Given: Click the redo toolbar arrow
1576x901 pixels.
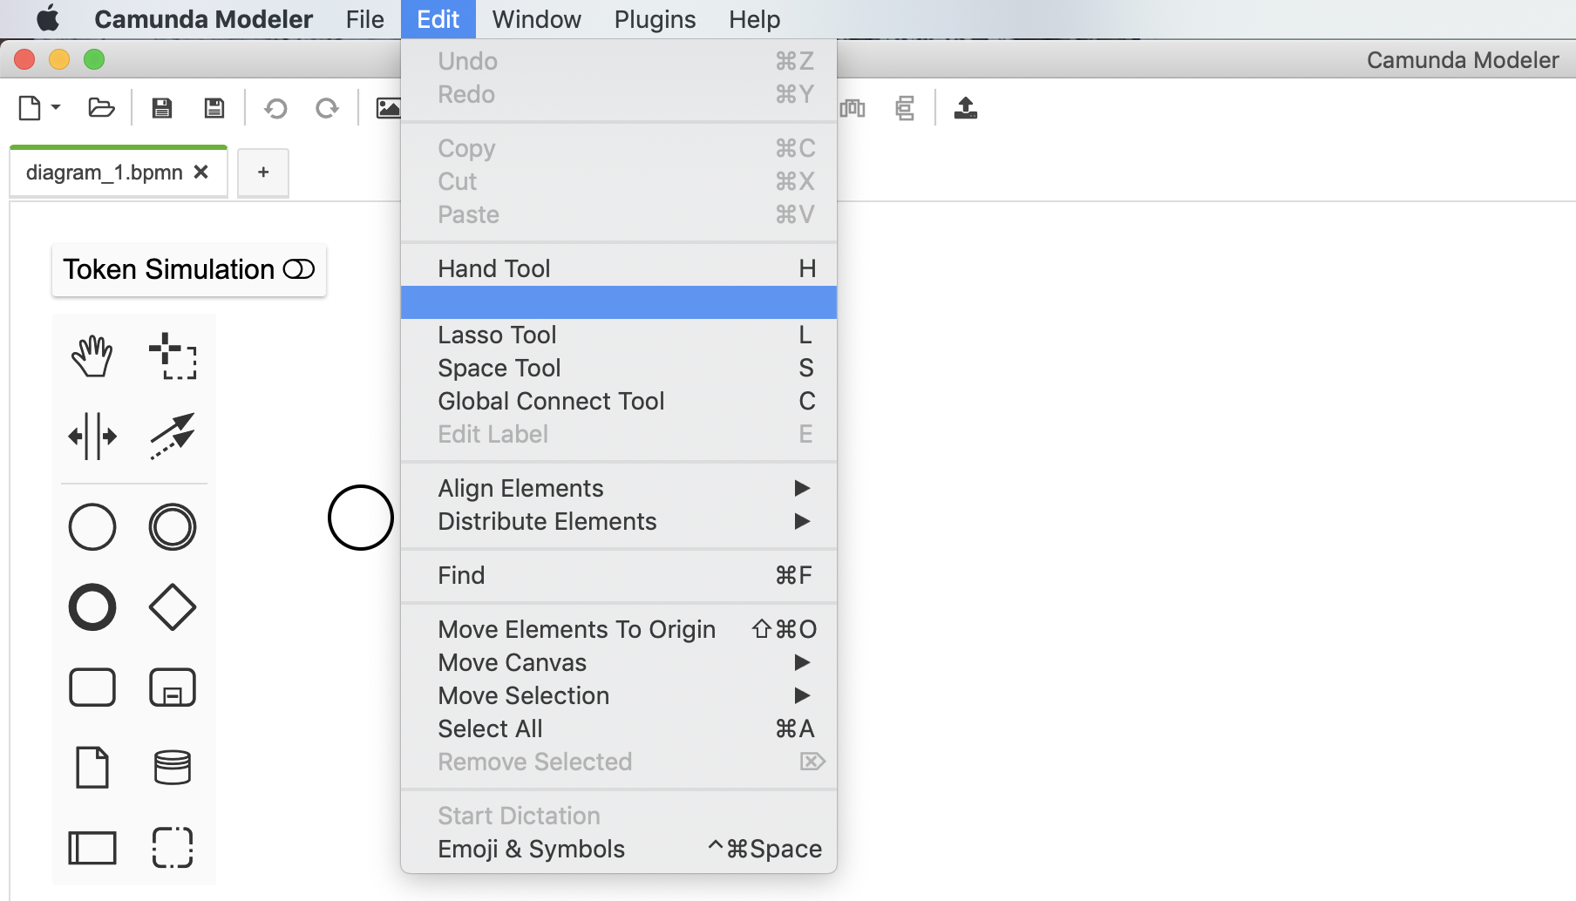Looking at the screenshot, I should (x=327, y=108).
